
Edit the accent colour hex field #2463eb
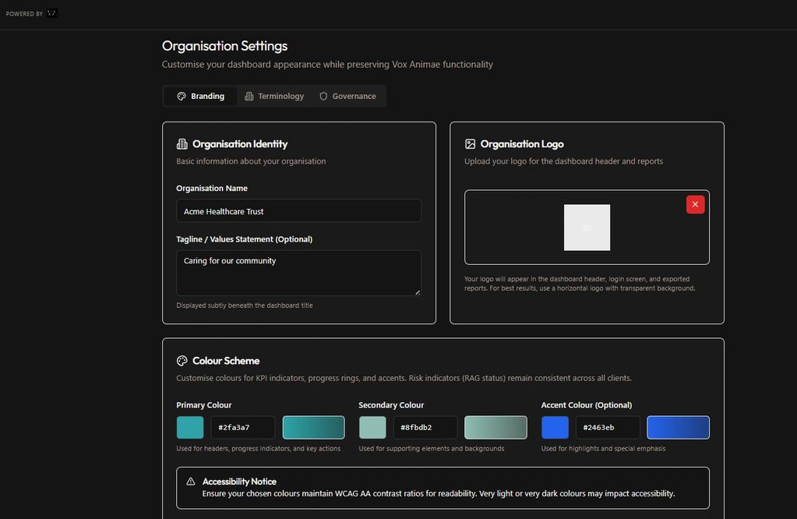[x=607, y=427]
